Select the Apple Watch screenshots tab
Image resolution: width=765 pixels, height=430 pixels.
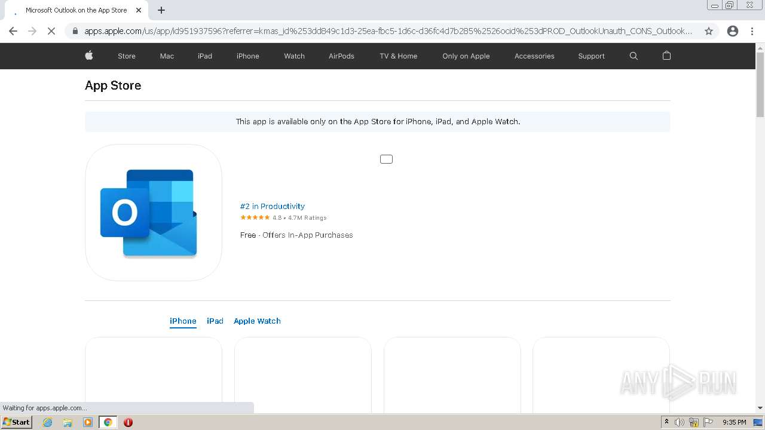257,321
